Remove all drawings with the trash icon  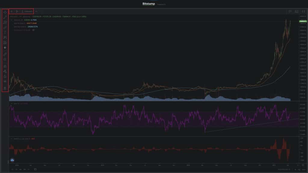click(5, 87)
